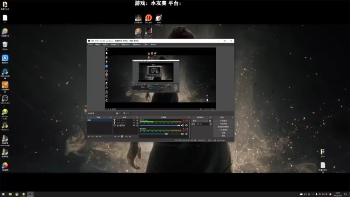Add a new source with the plus icon
The image size is (350, 197).
[115, 137]
